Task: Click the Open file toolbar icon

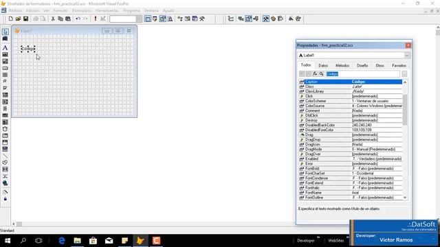Action: tap(18, 19)
